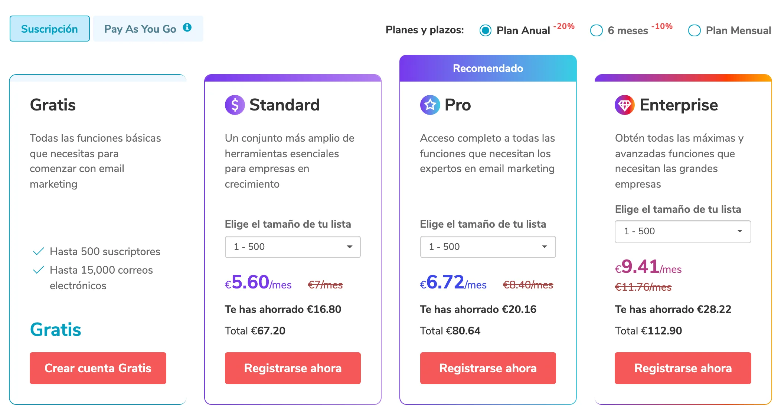Switch to the Suscripción tab

(49, 29)
